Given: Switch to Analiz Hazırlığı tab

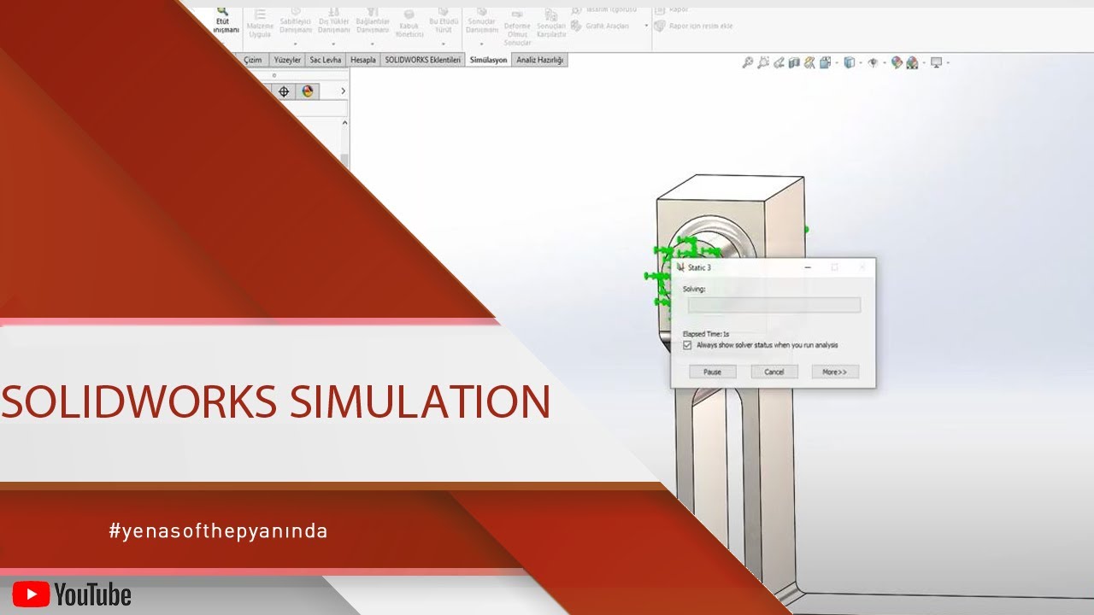Looking at the screenshot, I should (540, 60).
